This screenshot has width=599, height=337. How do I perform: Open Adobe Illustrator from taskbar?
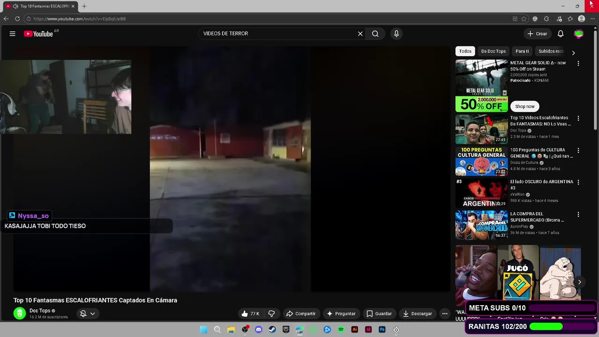tap(355, 330)
